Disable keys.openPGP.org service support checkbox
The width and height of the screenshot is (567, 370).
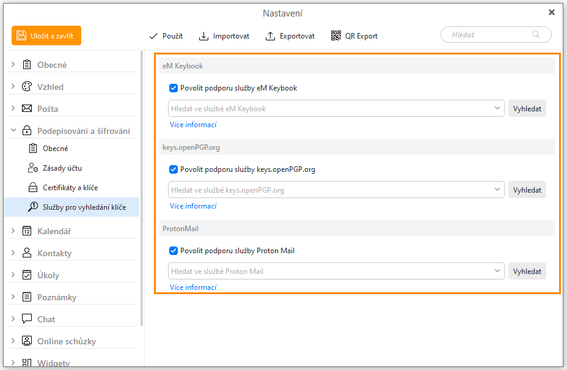(x=174, y=169)
